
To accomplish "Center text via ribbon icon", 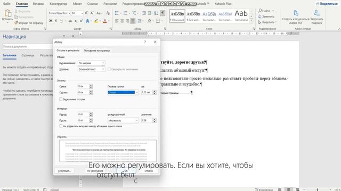I will [122, 21].
